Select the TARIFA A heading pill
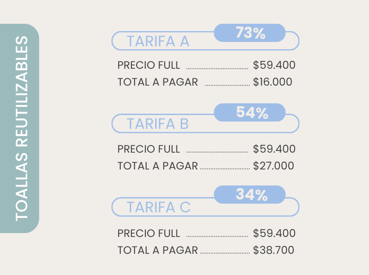This screenshot has height=275, width=369. click(158, 42)
